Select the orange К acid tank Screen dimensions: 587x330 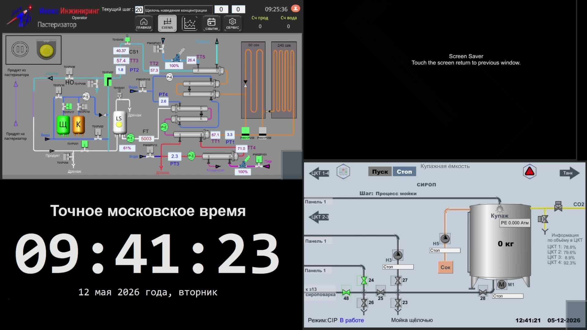tap(79, 125)
